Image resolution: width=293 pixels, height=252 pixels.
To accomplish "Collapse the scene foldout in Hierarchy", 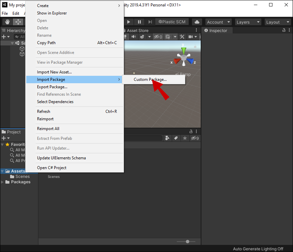I will point(12,43).
